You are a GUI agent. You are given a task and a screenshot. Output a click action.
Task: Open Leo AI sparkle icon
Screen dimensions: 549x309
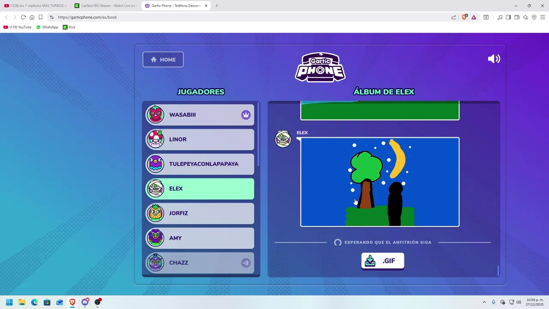(x=525, y=17)
